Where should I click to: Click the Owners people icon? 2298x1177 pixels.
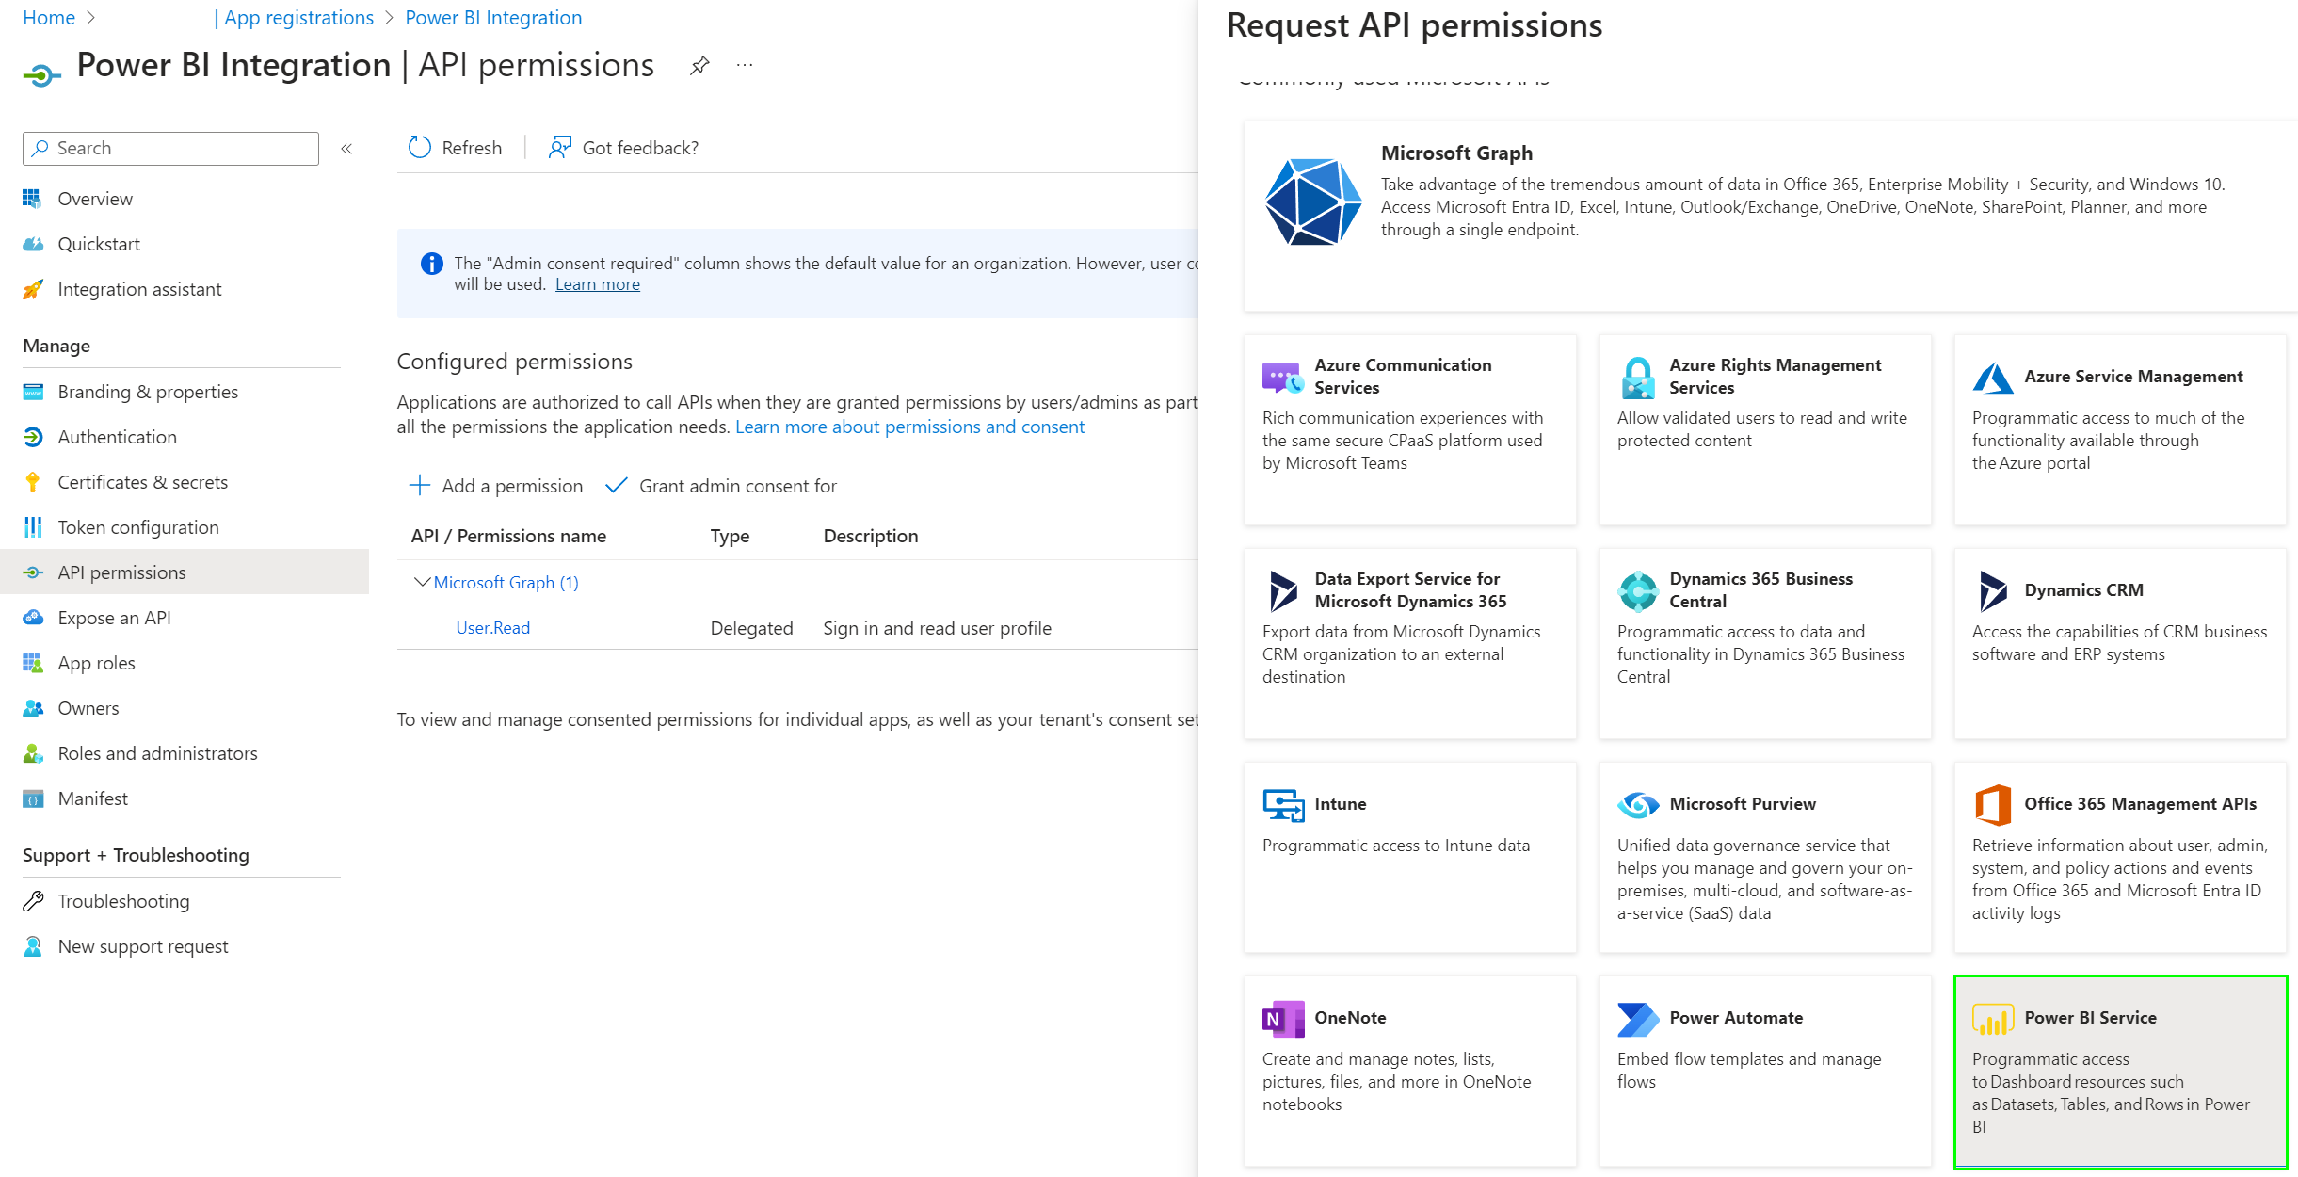coord(33,708)
